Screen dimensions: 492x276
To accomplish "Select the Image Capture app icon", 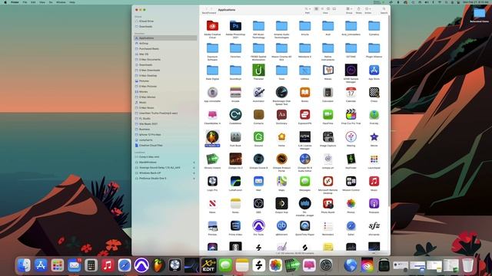I will [x=328, y=136].
